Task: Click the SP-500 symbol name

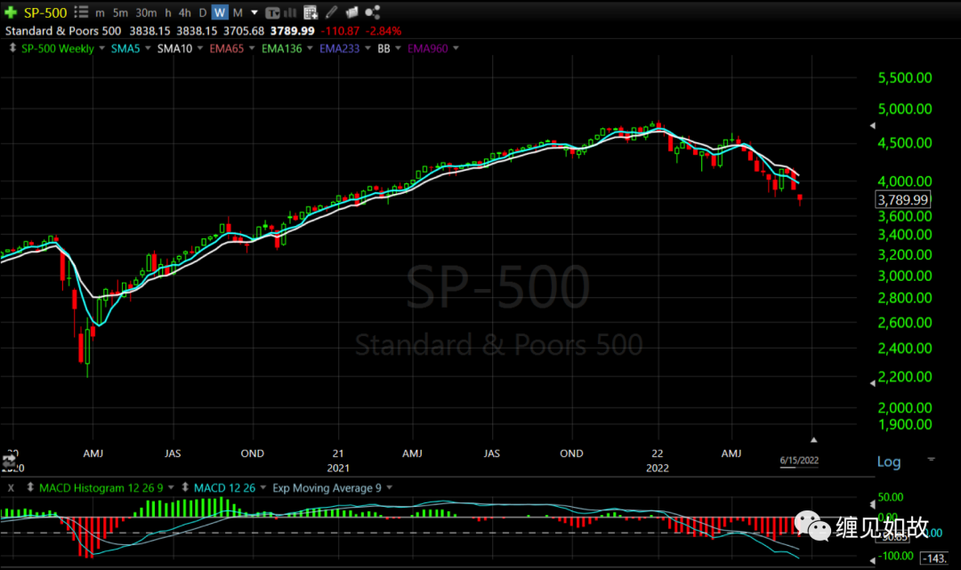Action: click(x=45, y=12)
